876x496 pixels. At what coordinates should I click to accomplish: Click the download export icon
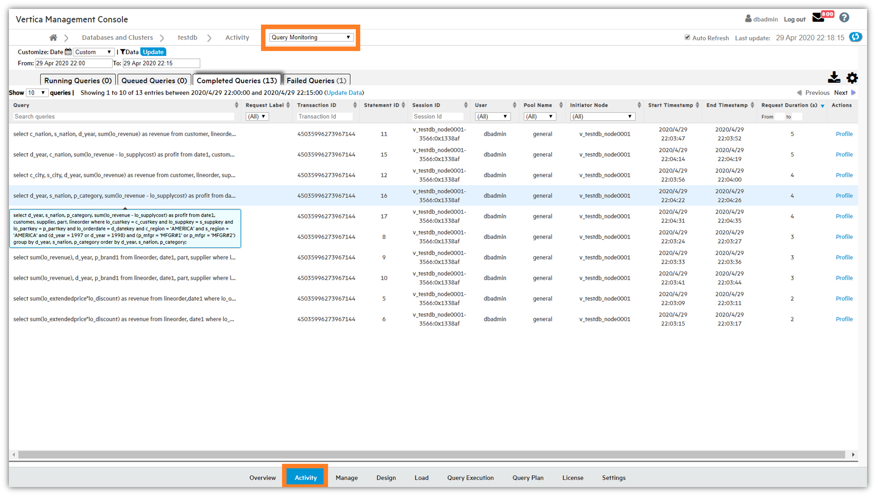(834, 78)
